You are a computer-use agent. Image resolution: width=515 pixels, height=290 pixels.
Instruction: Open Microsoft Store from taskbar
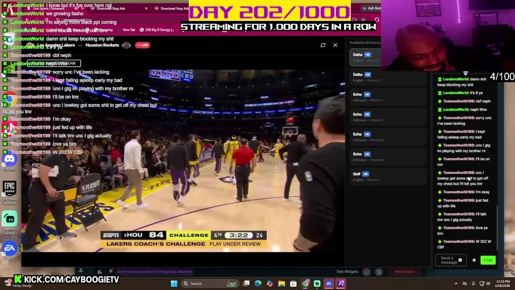(x=293, y=284)
